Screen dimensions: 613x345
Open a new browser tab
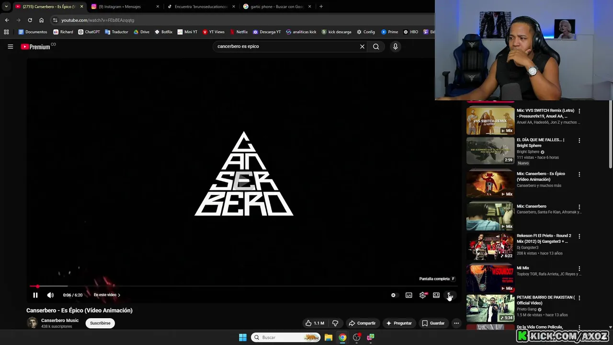[x=321, y=7]
